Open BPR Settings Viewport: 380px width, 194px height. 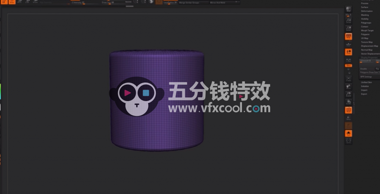(366, 77)
